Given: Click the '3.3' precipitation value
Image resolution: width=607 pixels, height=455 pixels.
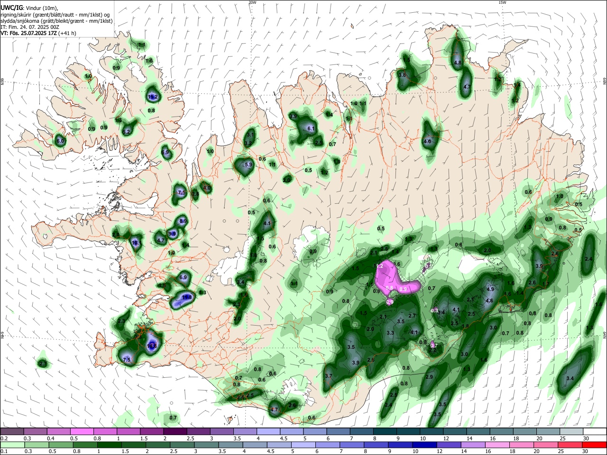Looking at the screenshot, I should point(390,333).
